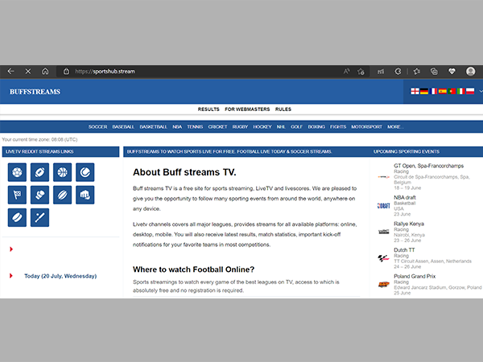Open the Favorites list icon
Screen dimensions: 483x362
(x=417, y=72)
